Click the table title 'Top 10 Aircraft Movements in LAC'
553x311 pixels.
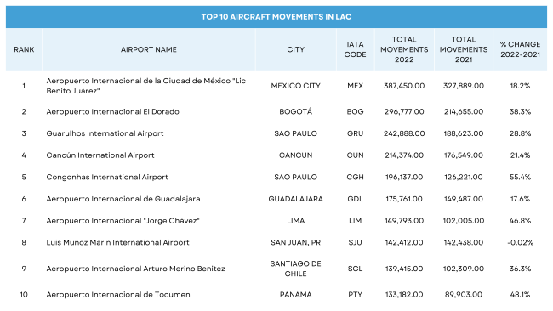point(276,16)
